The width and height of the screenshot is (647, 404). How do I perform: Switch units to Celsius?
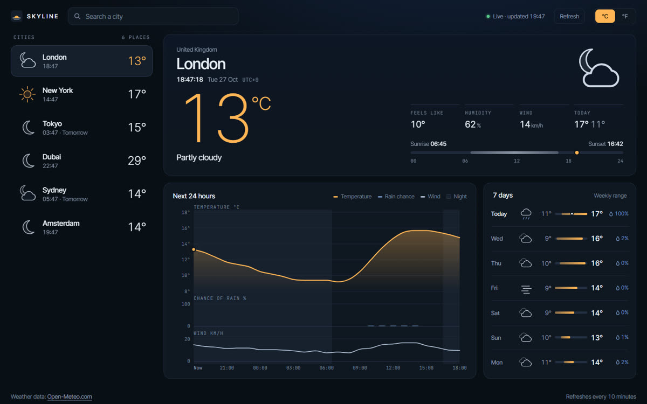605,17
